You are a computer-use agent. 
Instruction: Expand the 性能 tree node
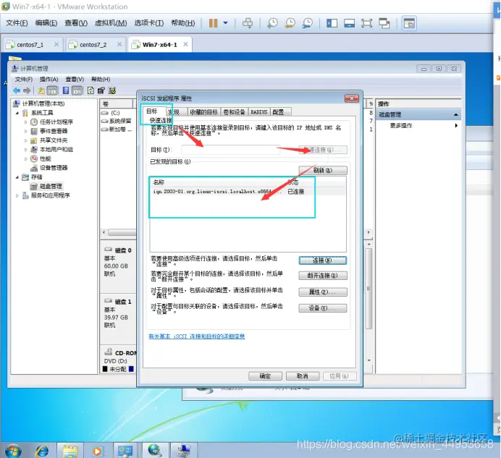(x=25, y=158)
